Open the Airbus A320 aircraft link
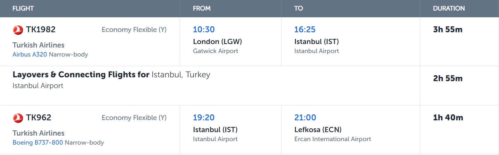The height and width of the screenshot is (155, 499). tap(30, 54)
